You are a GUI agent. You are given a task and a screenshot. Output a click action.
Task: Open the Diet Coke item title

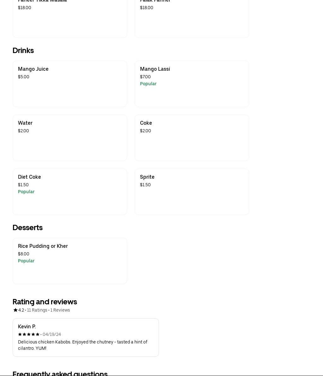(x=29, y=177)
